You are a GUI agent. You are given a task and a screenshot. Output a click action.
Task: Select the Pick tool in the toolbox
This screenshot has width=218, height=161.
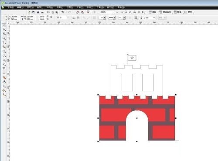(4, 25)
